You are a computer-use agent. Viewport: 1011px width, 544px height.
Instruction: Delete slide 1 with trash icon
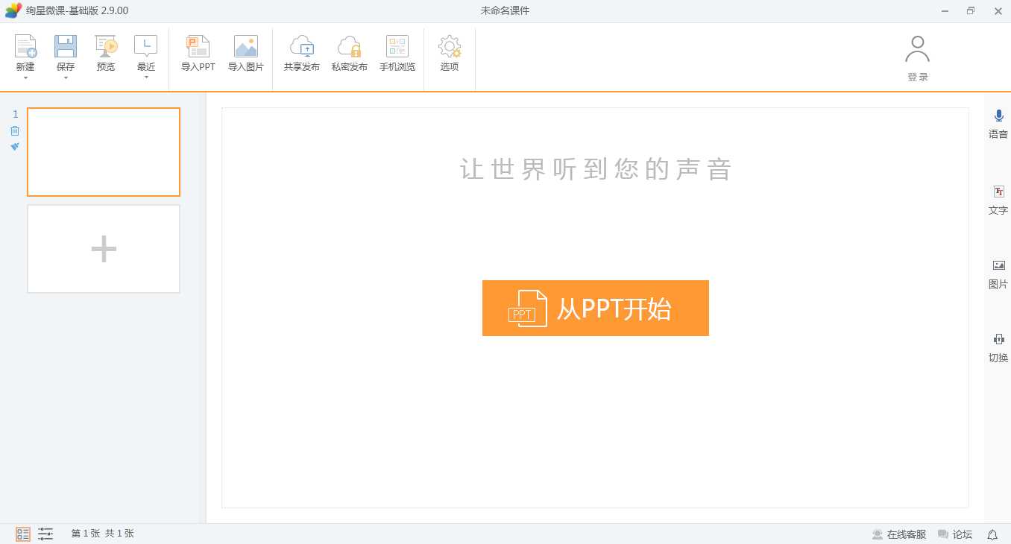[15, 130]
